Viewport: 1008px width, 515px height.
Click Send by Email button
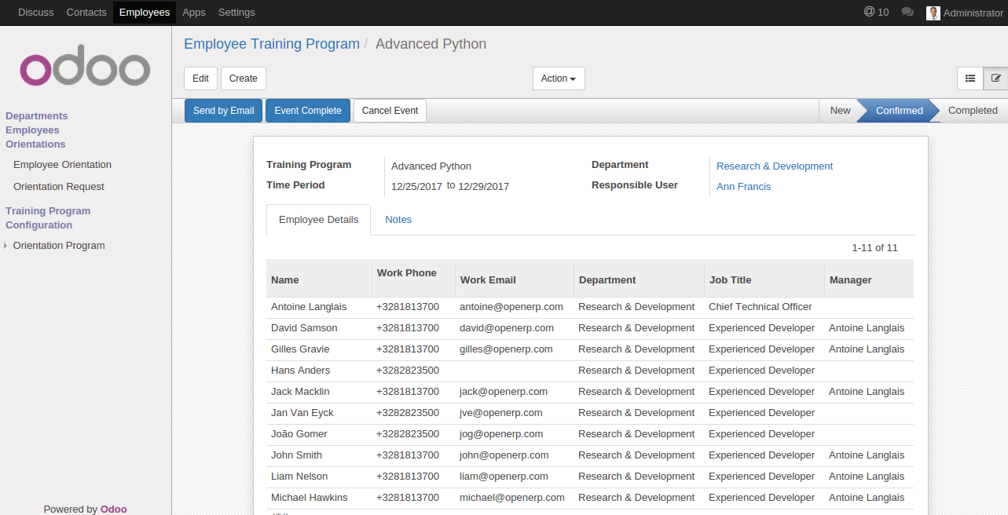click(224, 111)
